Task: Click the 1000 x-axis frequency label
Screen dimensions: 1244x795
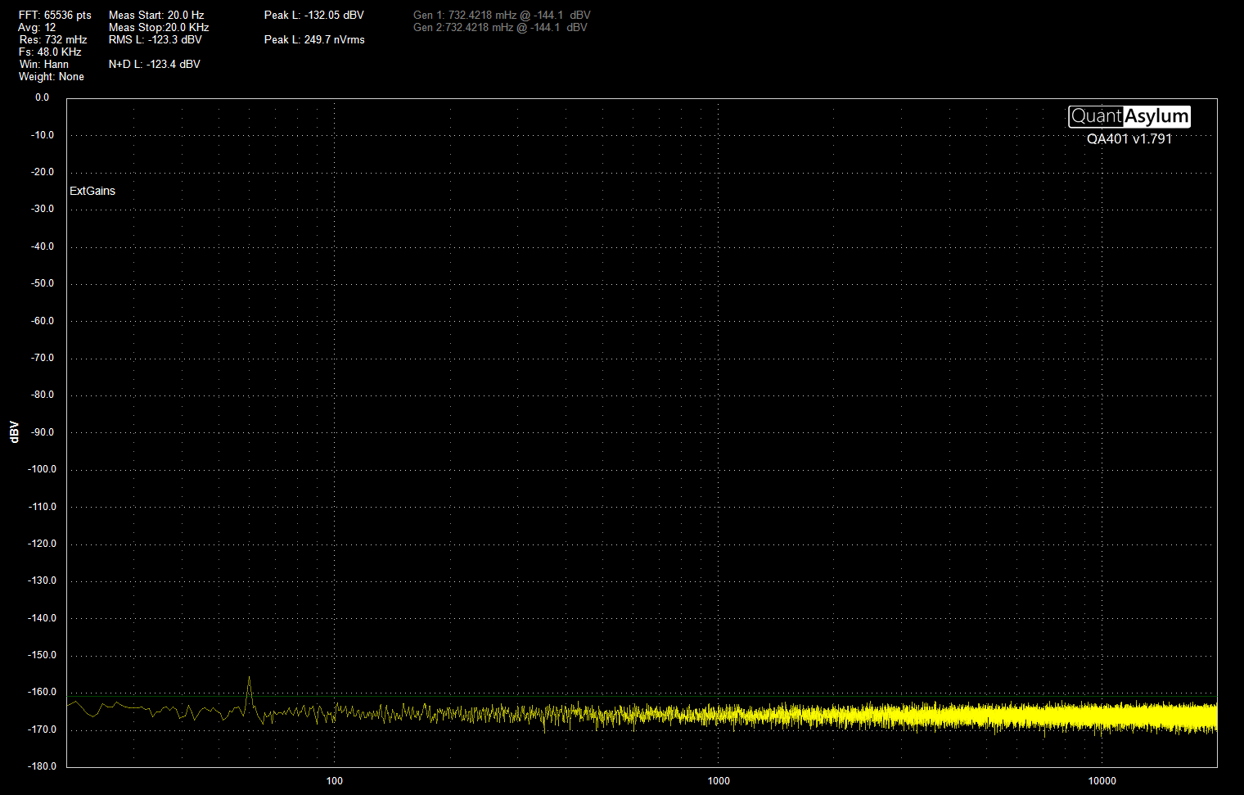Action: (x=719, y=781)
